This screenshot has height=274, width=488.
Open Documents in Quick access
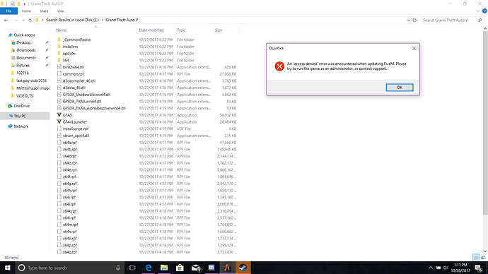pos(26,58)
